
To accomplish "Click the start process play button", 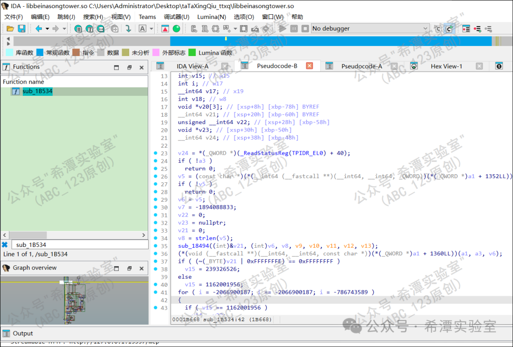I will (x=283, y=29).
